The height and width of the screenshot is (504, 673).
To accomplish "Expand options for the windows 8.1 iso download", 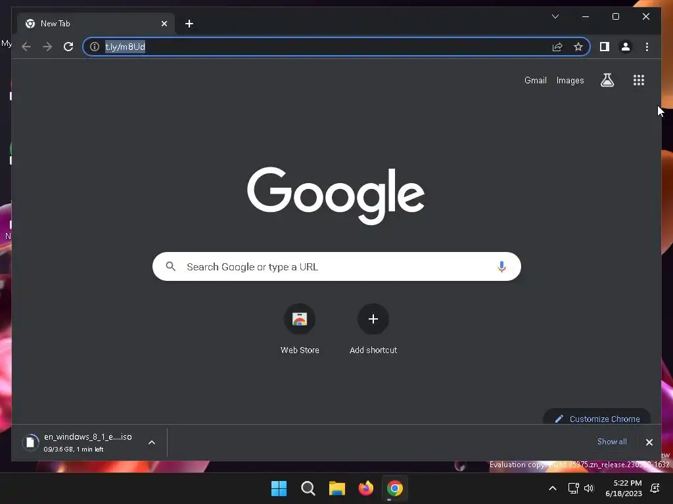I will click(x=152, y=442).
